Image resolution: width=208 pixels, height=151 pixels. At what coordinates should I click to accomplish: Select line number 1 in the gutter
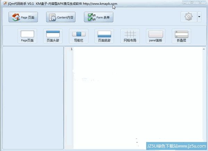point(72,49)
